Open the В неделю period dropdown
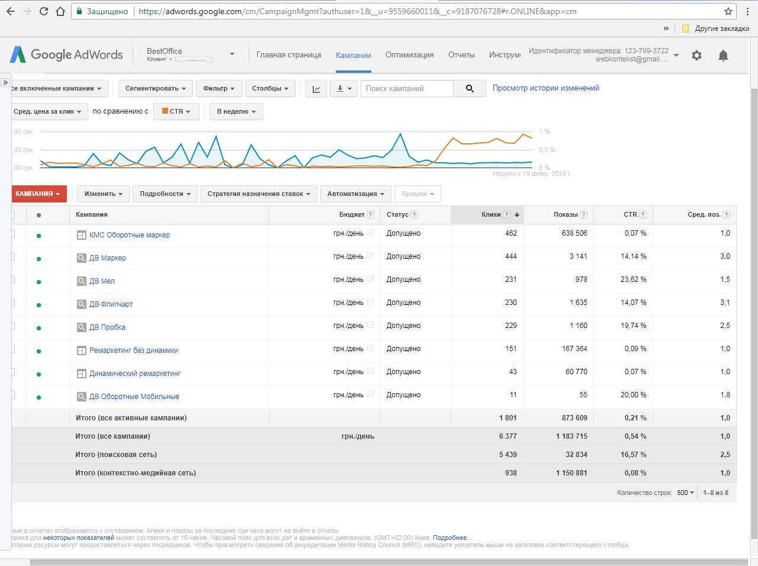 click(x=236, y=111)
